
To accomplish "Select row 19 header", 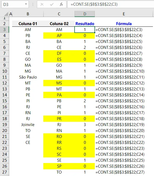I will coord(5,125).
